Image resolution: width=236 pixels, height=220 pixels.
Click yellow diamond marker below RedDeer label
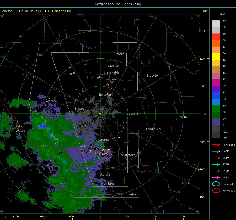(108, 85)
